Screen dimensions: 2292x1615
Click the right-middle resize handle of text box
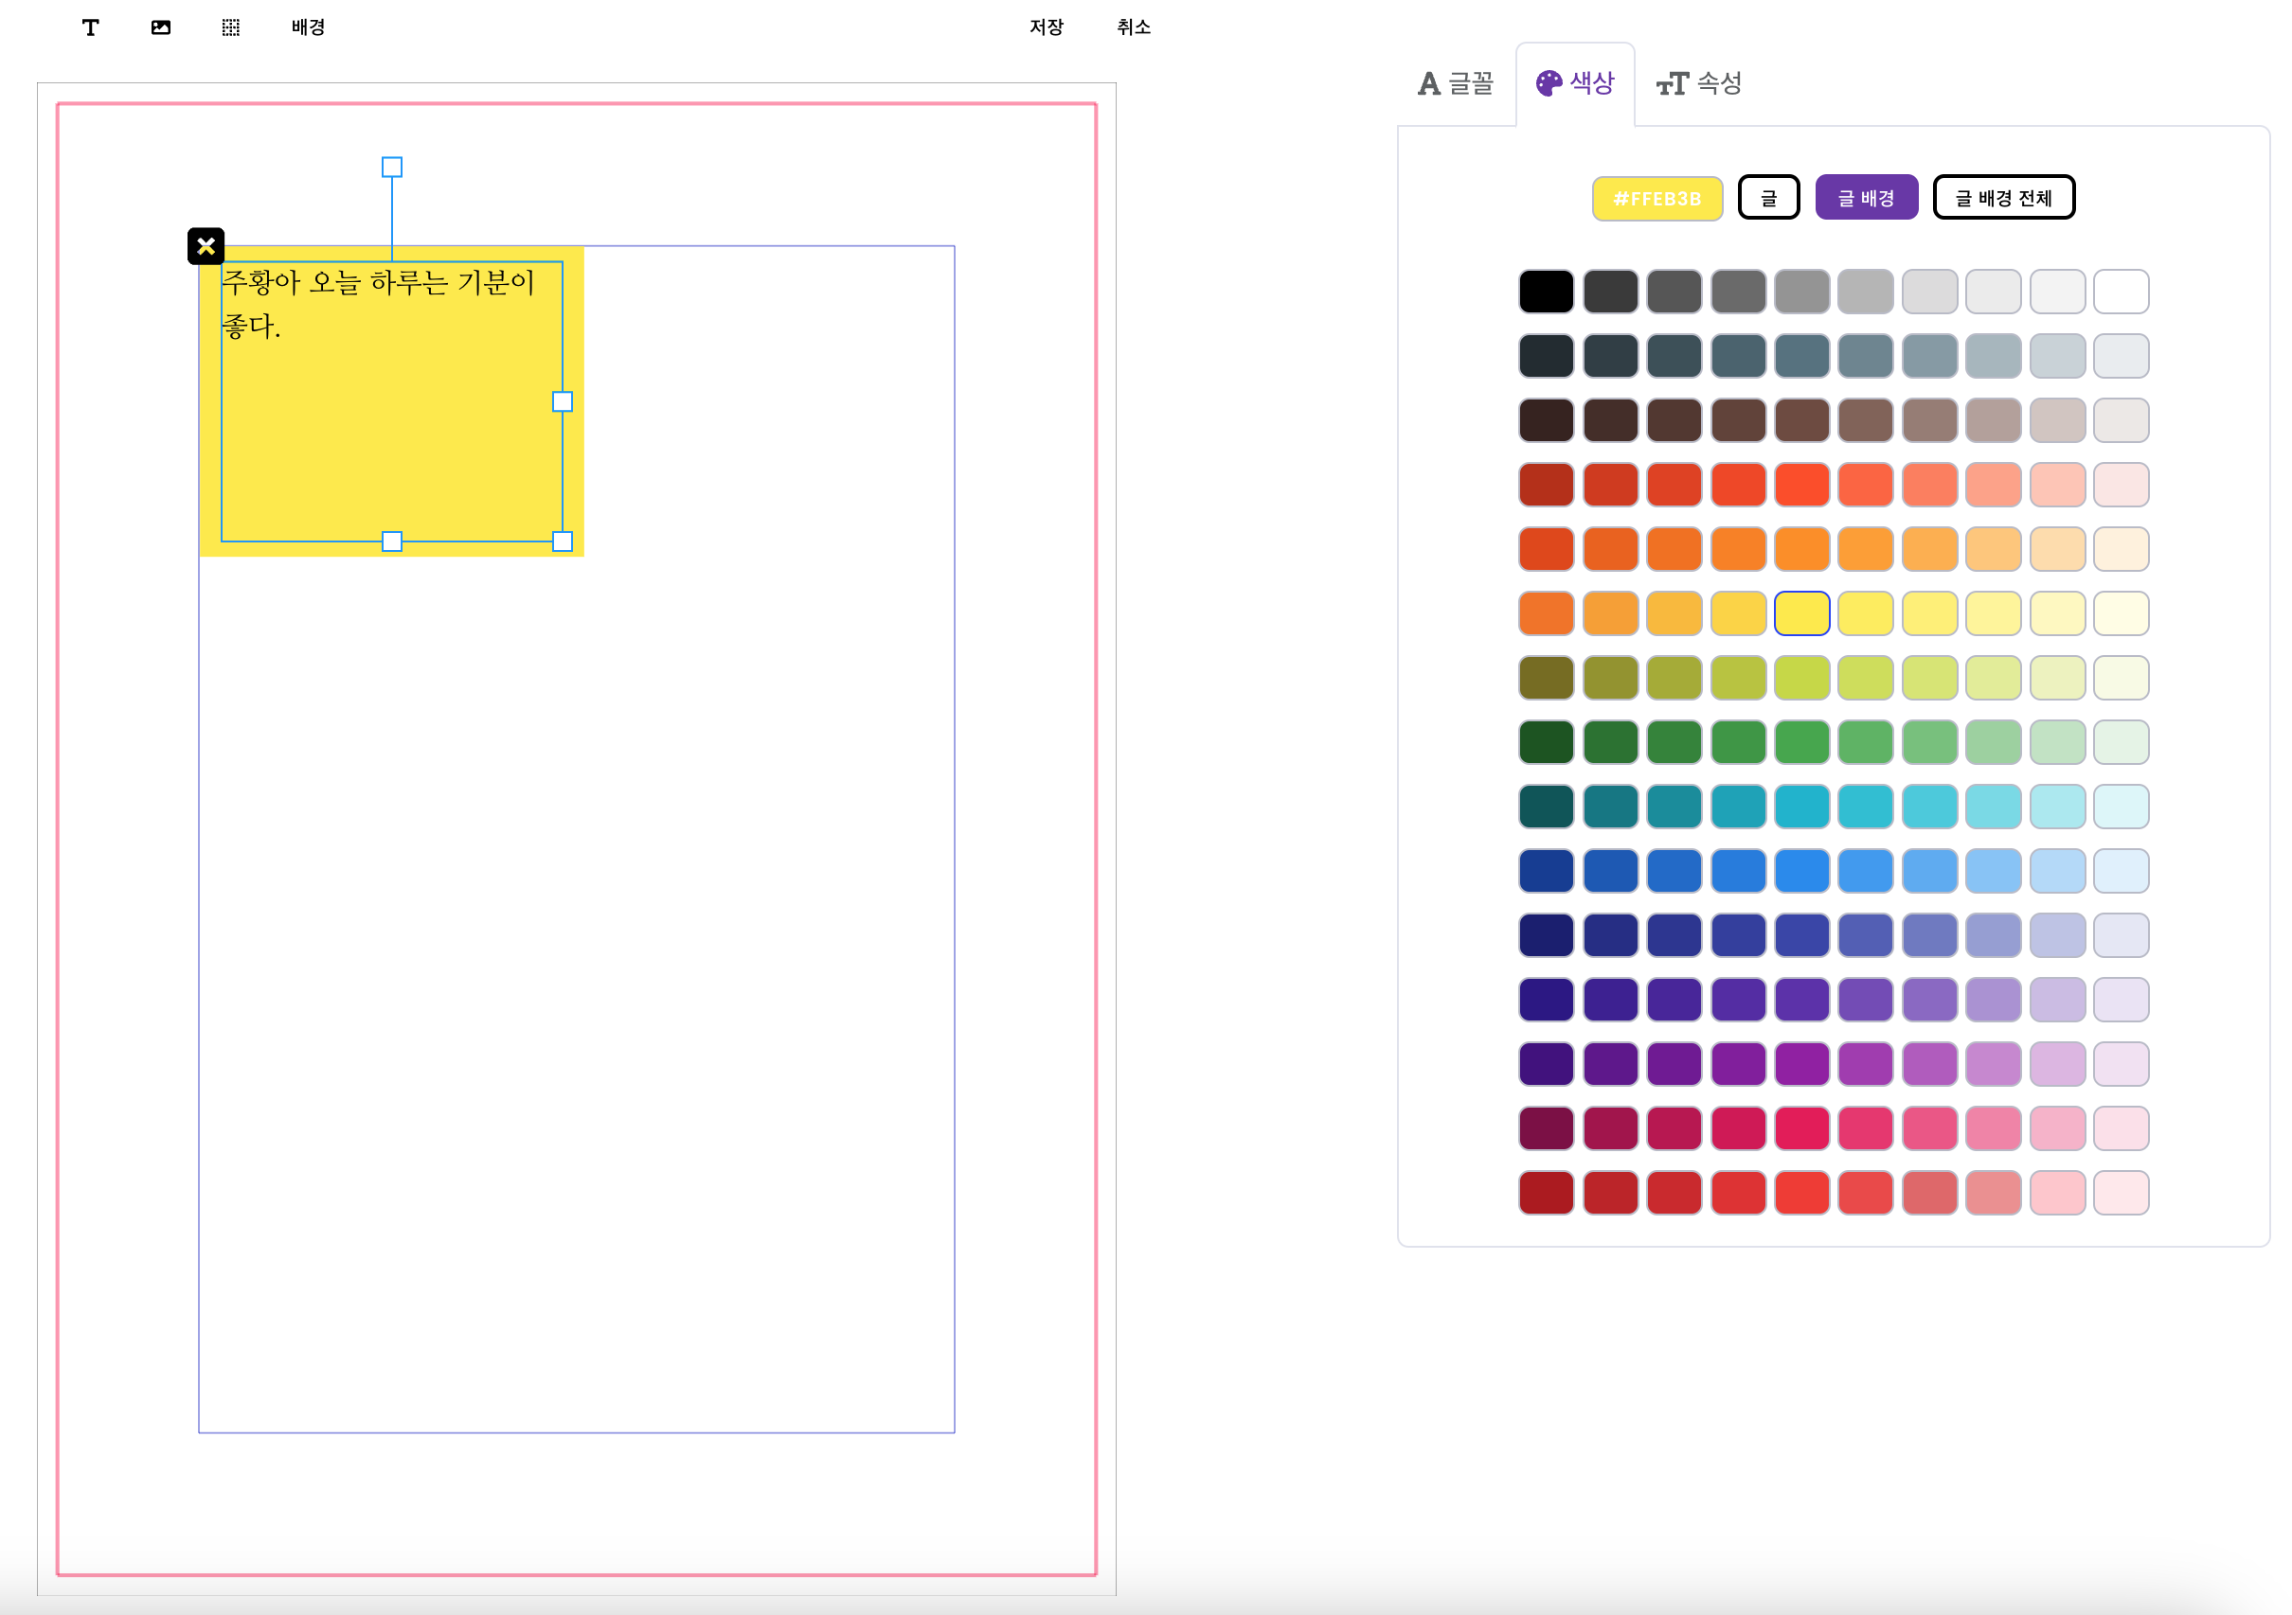pos(563,401)
